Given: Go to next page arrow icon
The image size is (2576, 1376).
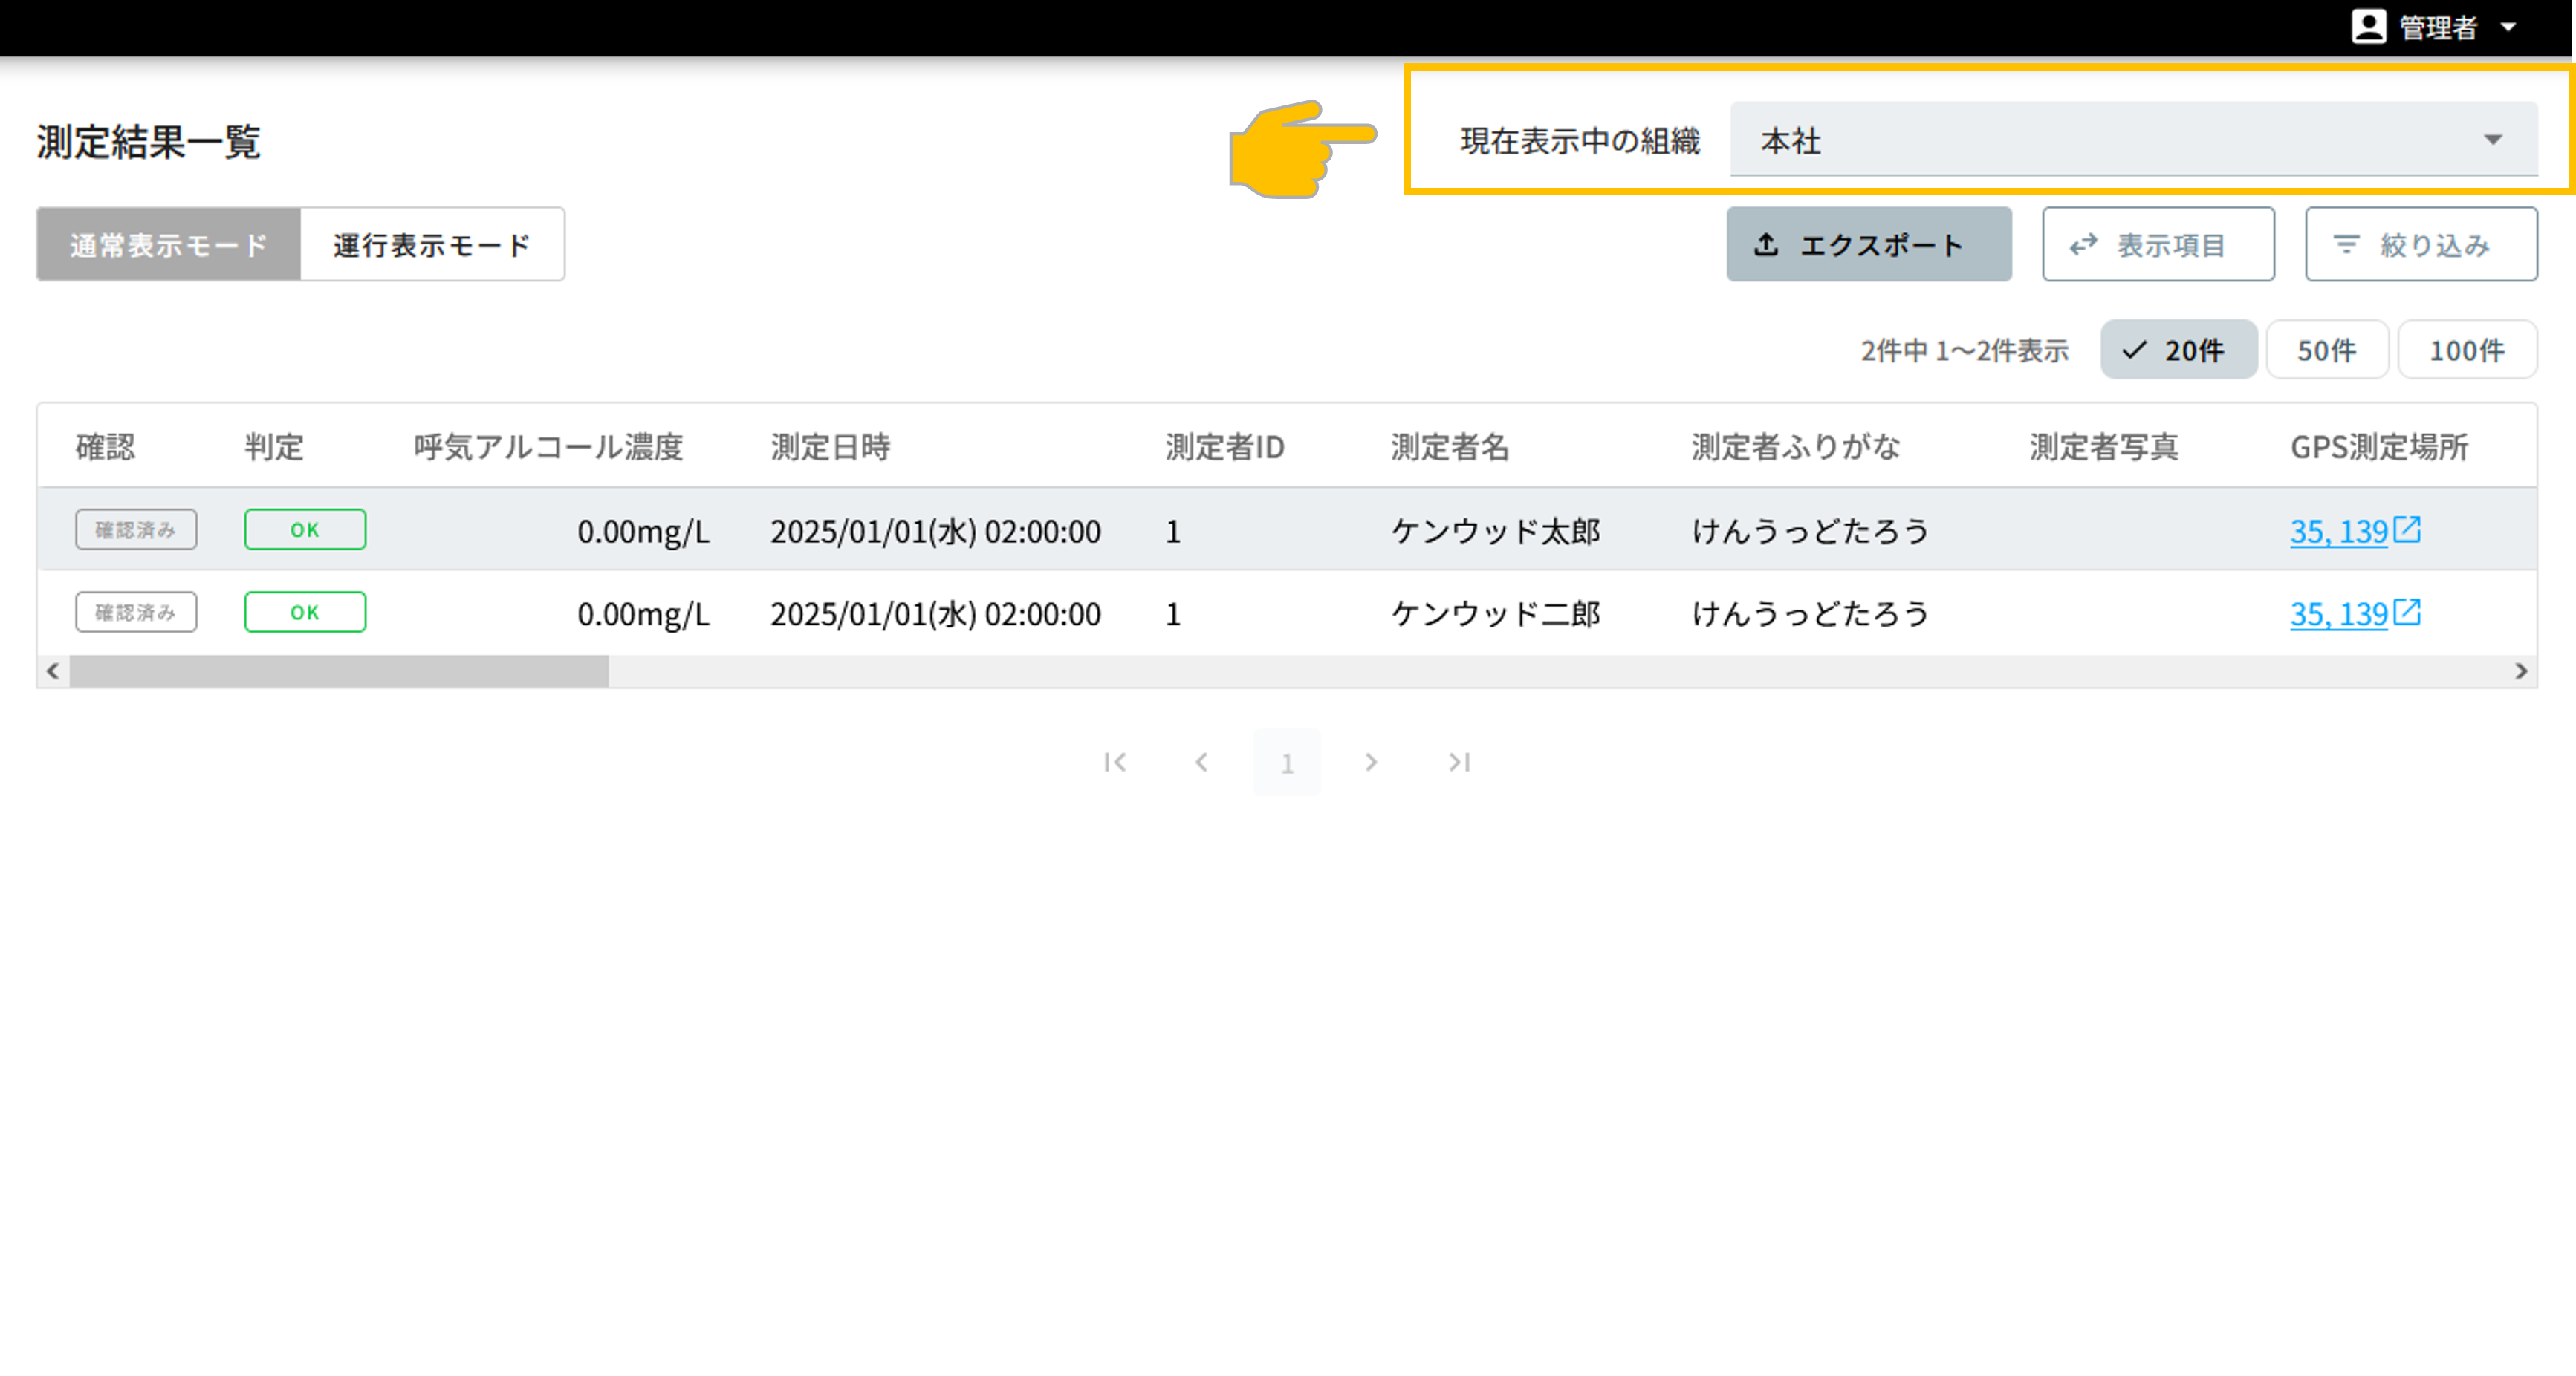Looking at the screenshot, I should pos(1371,763).
